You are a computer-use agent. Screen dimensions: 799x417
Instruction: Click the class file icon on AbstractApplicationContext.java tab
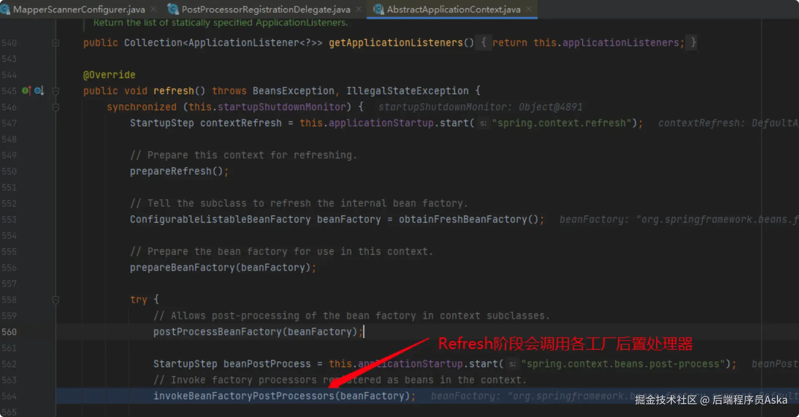pyautogui.click(x=378, y=9)
